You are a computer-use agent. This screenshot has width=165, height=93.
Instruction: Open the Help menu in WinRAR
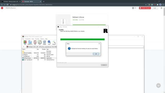pos(46,39)
